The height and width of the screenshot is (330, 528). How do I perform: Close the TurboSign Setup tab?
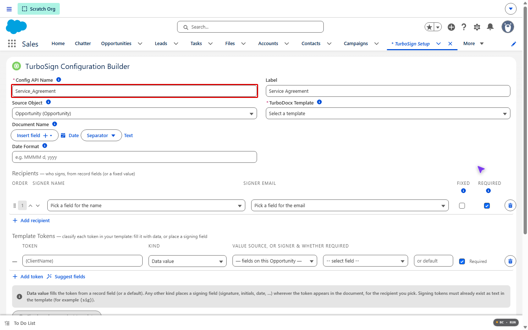[450, 44]
